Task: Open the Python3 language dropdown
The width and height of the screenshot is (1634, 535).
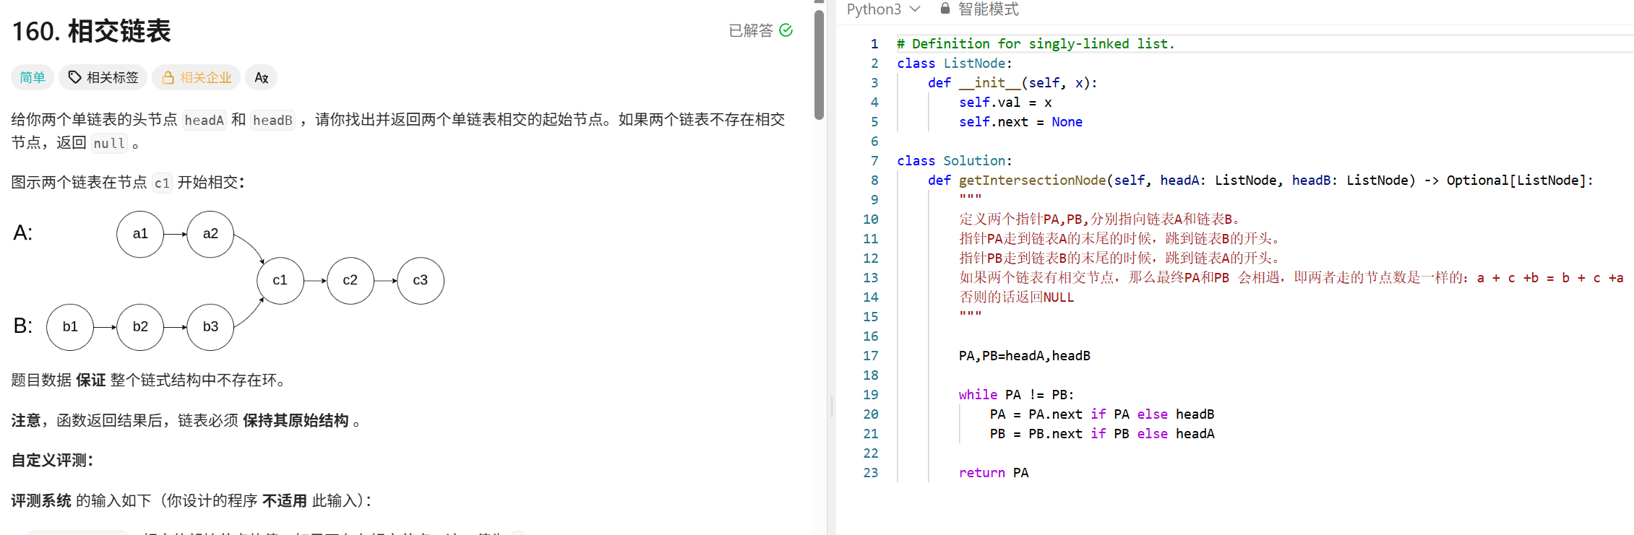Action: (x=883, y=9)
